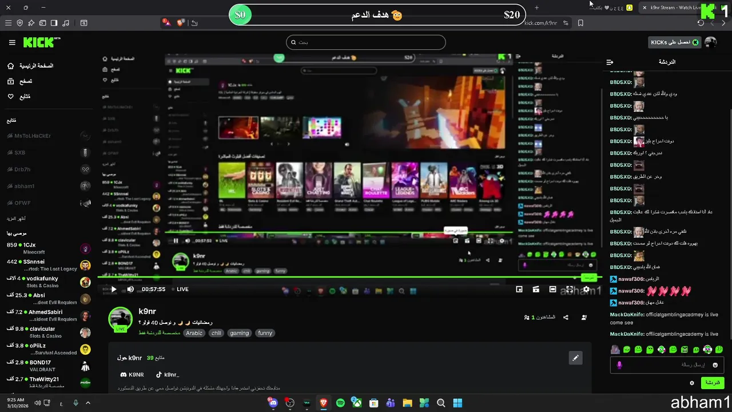Viewport: 732px width, 412px height.
Task: Click the get KICKs button
Action: [x=675, y=42]
